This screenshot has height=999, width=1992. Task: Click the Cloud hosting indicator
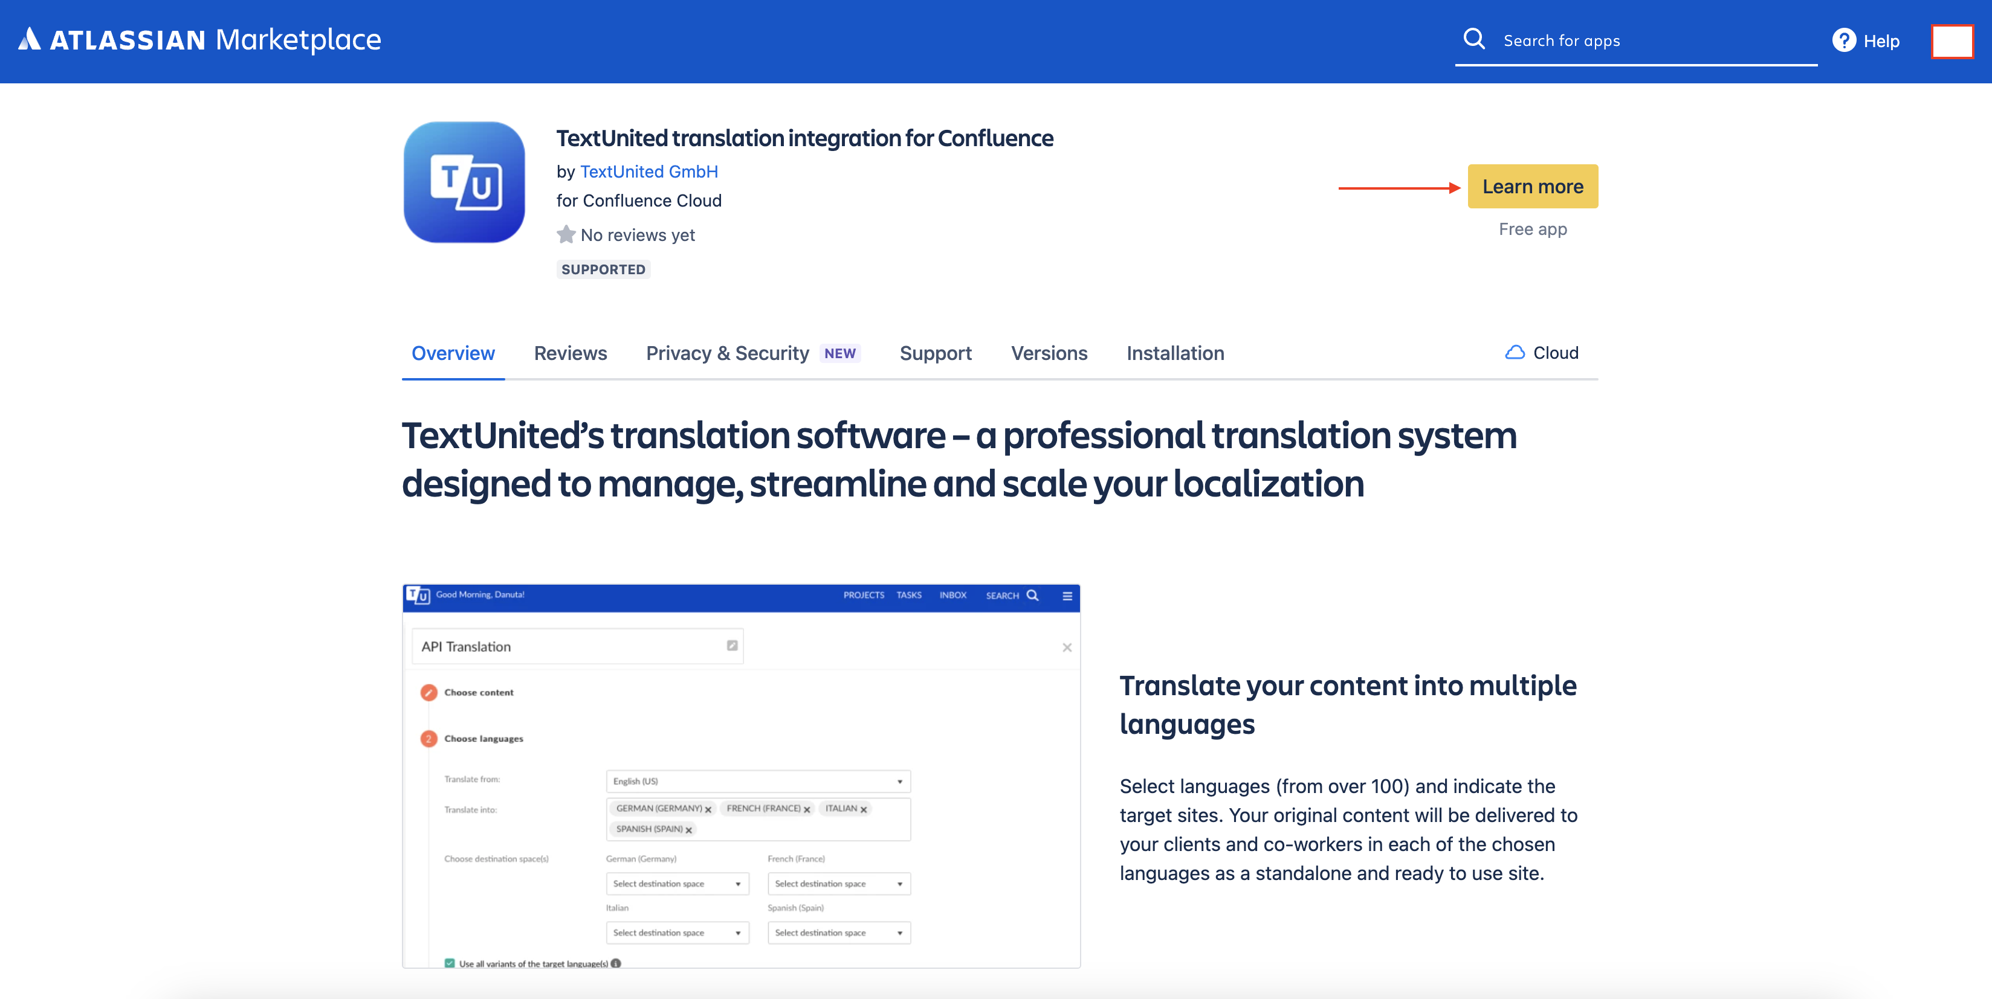point(1542,352)
